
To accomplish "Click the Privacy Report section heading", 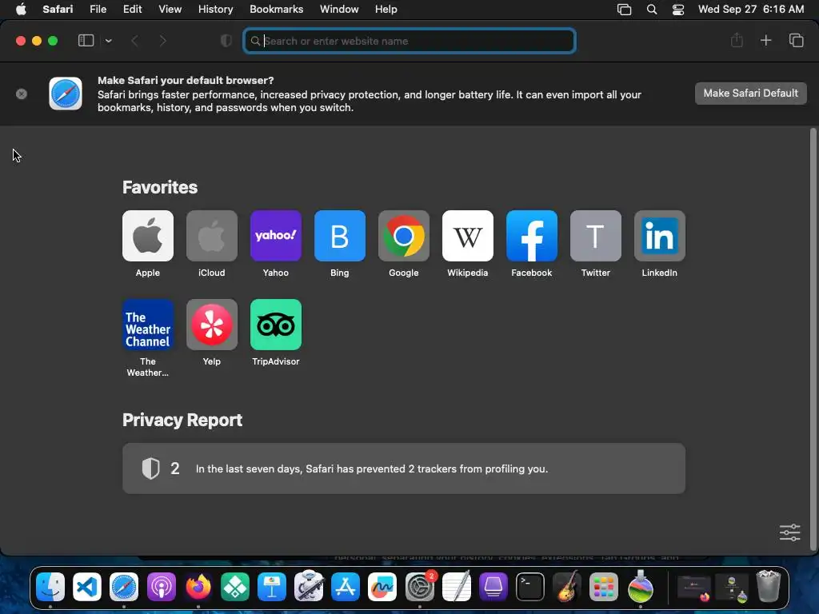I will coord(182,421).
